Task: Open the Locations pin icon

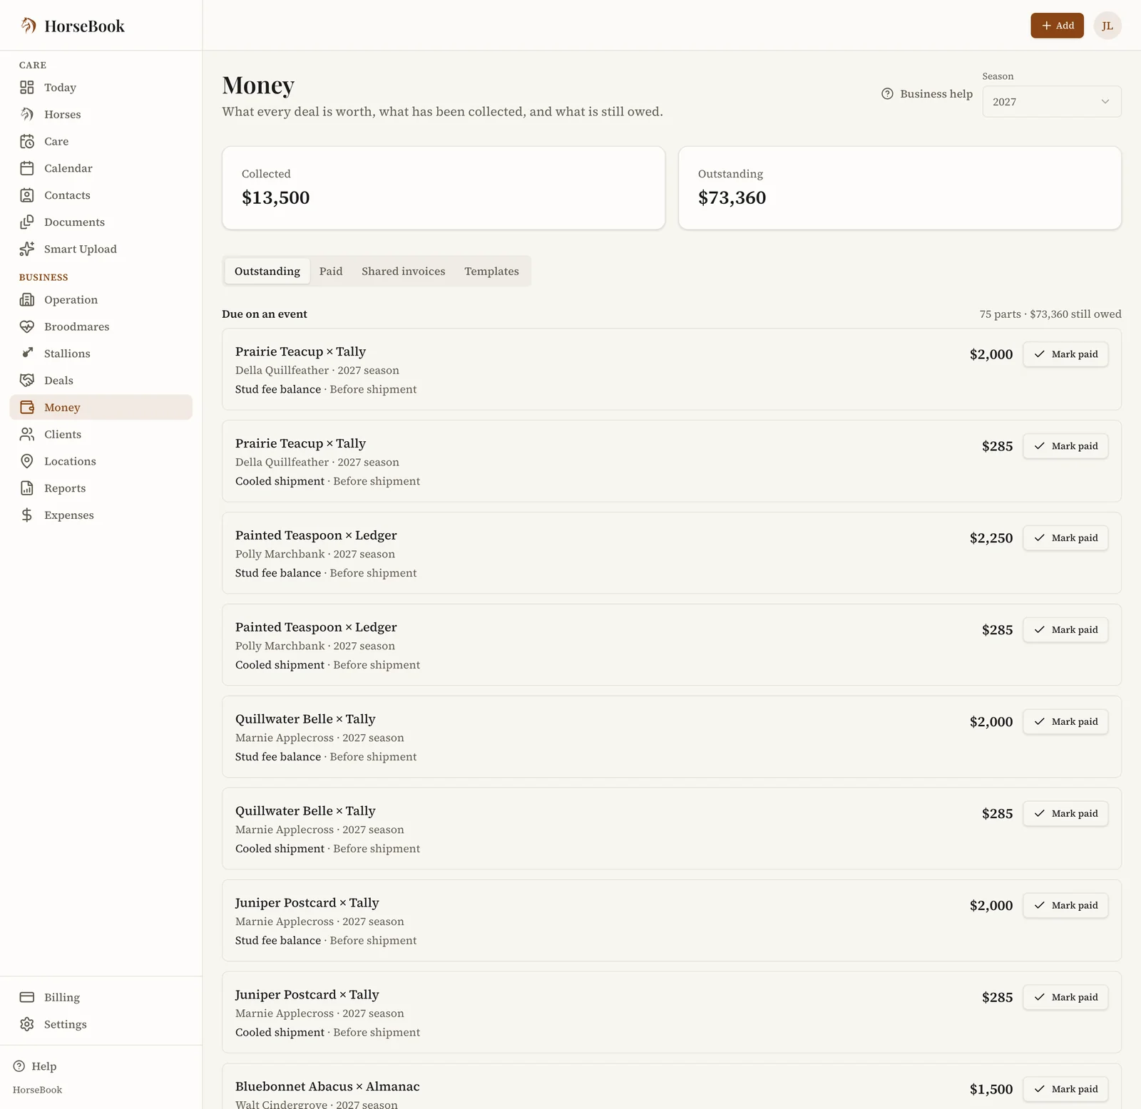Action: pyautogui.click(x=27, y=461)
